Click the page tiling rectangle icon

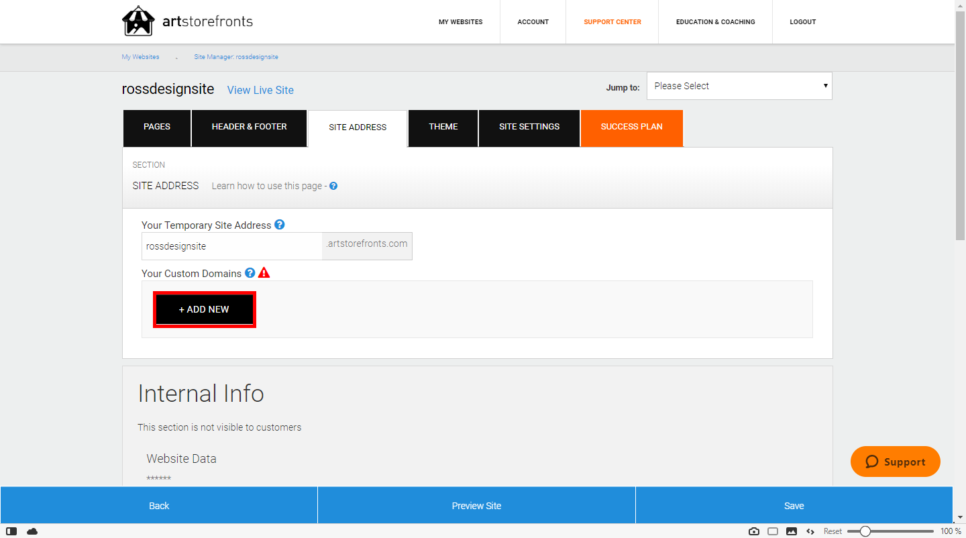(773, 531)
